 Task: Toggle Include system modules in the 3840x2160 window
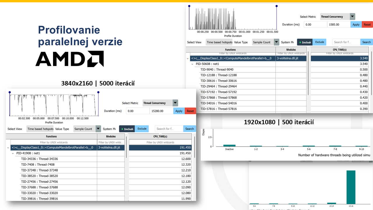coord(127,129)
